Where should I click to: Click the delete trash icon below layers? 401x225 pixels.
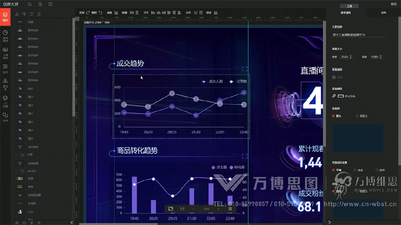[x=32, y=222]
